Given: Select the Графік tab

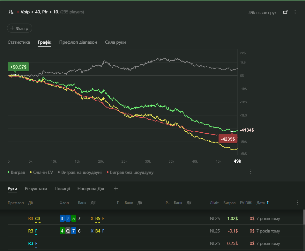Looking at the screenshot, I should 45,42.
